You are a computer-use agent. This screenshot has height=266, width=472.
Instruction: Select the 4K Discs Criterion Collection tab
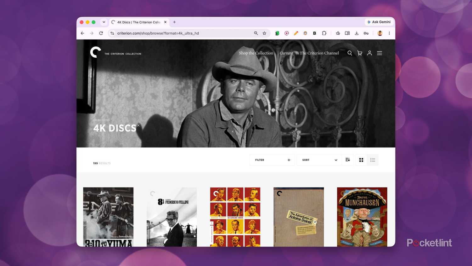coord(139,22)
